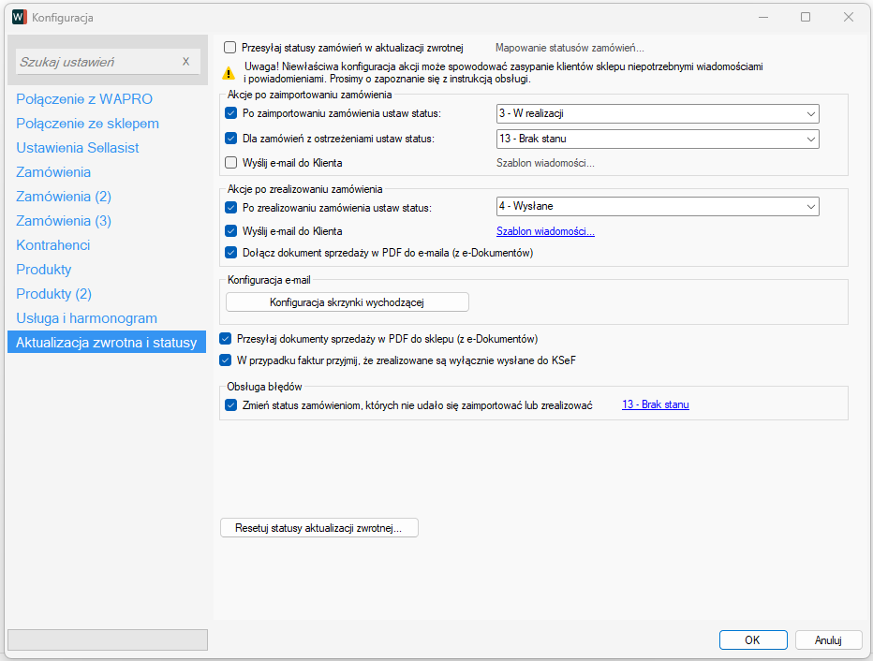Click 'Konfiguracja skrzynki wychodzącej' button

(x=347, y=301)
